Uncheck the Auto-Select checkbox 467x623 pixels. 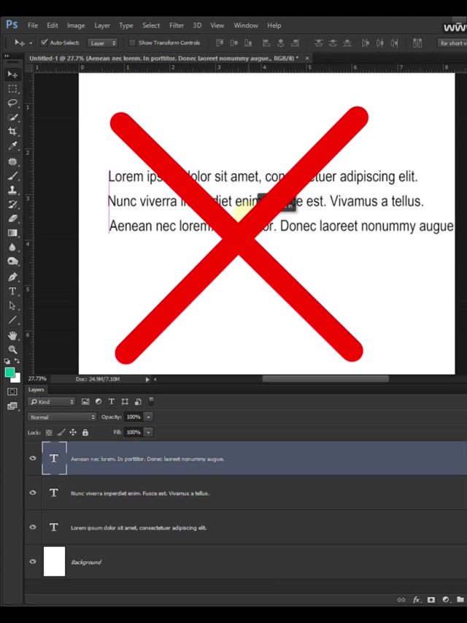[45, 43]
